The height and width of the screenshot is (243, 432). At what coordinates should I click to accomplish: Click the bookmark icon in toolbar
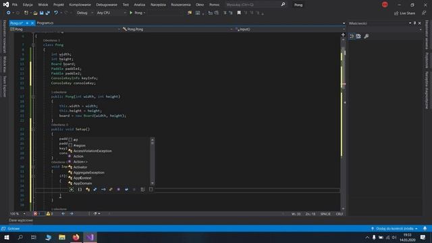click(x=239, y=13)
